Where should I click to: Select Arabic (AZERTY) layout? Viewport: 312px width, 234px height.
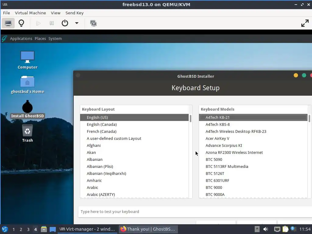point(134,194)
